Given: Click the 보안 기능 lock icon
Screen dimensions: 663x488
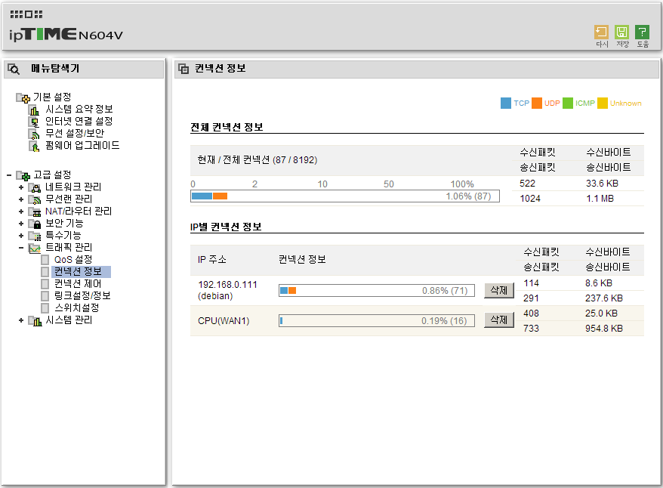Looking at the screenshot, I should coord(35,224).
